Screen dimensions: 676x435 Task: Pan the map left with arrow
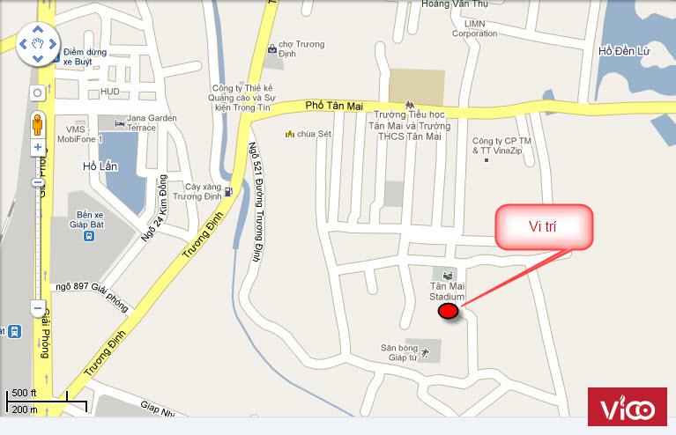tap(23, 43)
